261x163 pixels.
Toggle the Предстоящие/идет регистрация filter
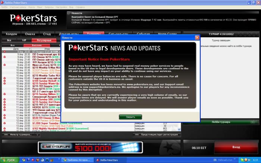[157, 135]
